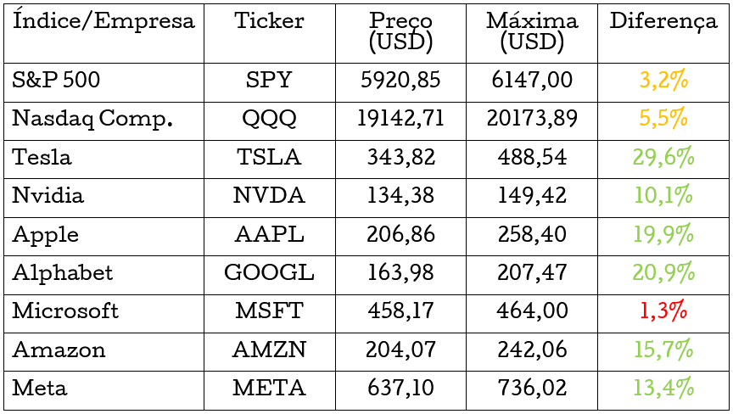Click Amazon's maximum price 242,06

(x=532, y=350)
